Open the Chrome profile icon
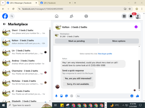Image resolution: width=145 pixels, height=108 pixels. (137, 9)
